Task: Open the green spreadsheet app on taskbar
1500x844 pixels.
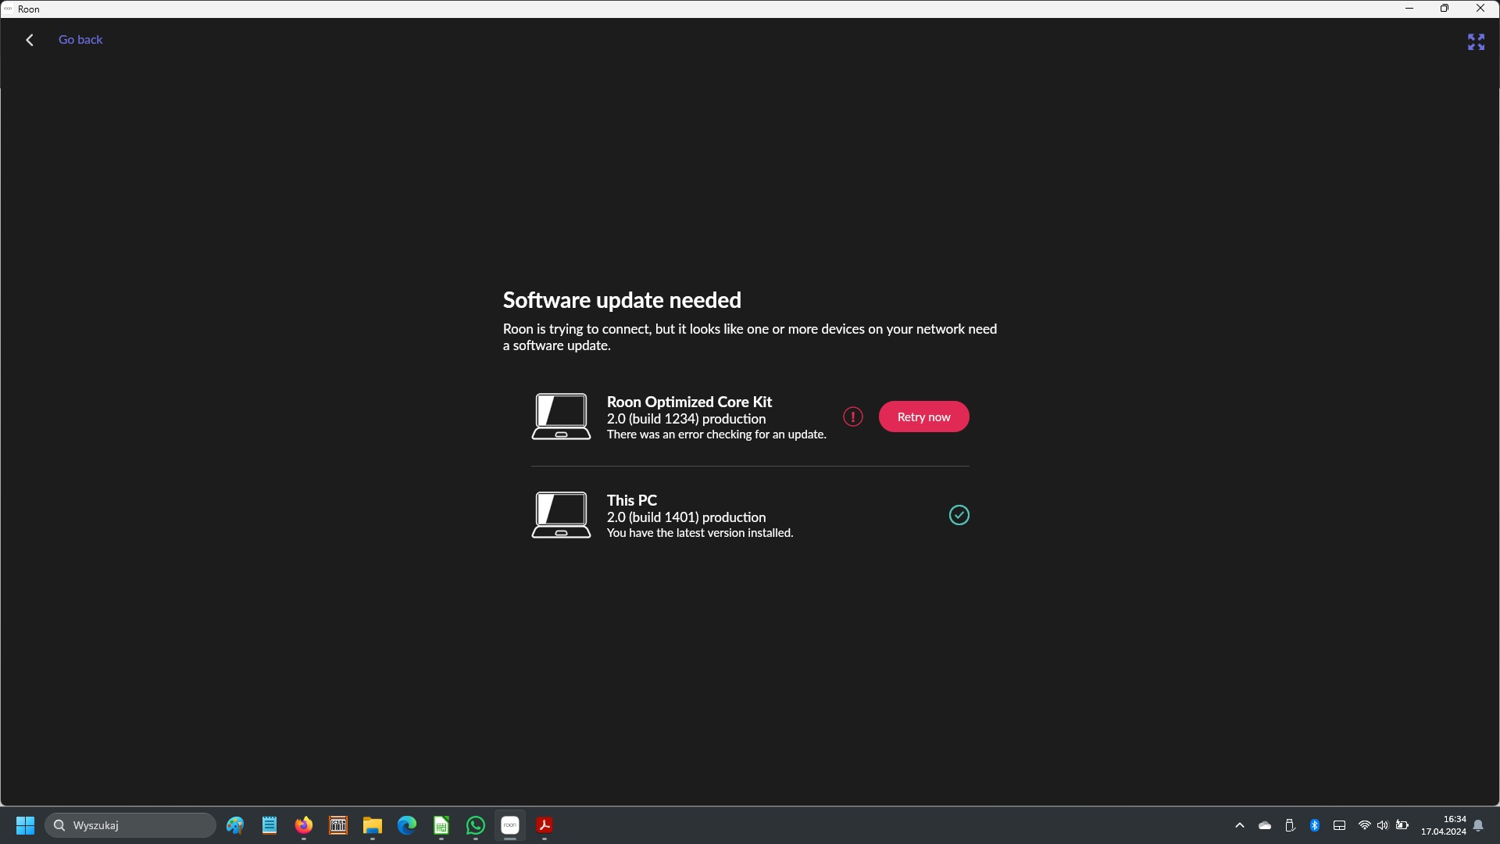Action: (x=441, y=825)
